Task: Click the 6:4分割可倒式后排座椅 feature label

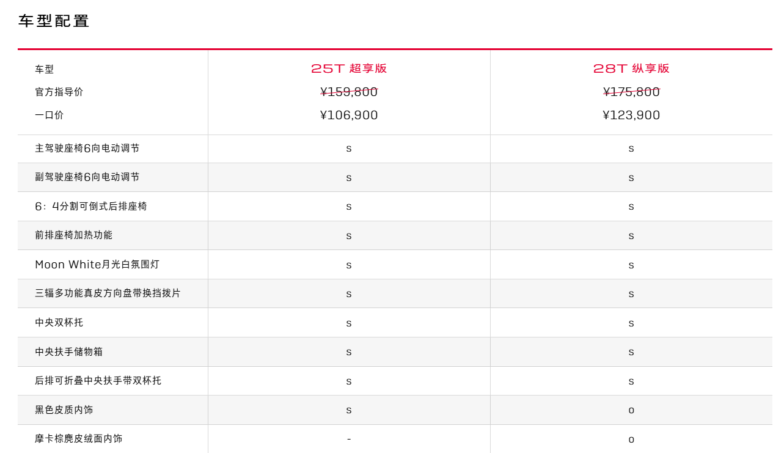Action: 91,207
